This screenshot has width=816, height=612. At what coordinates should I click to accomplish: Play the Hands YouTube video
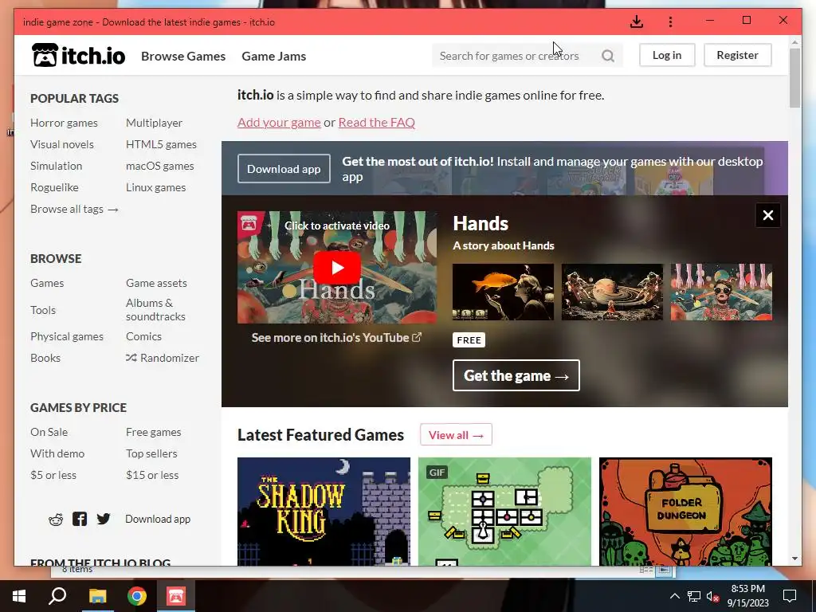pyautogui.click(x=337, y=268)
